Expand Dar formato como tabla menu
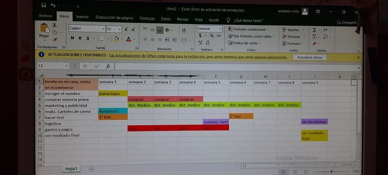388x175 pixels. (251, 36)
